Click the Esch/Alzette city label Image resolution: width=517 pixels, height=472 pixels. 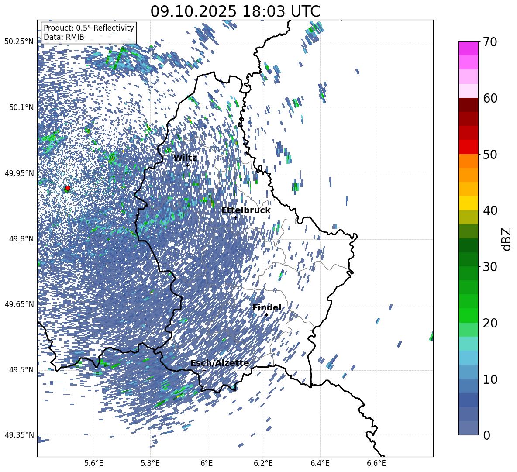coord(220,363)
